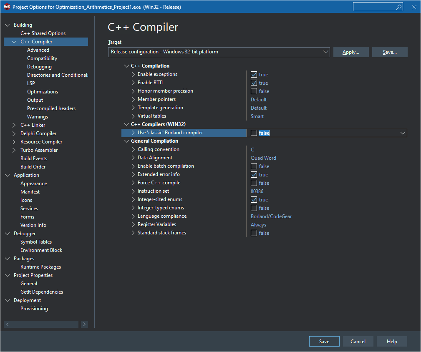
Task: Click the Save... button beside Target
Action: (x=390, y=52)
